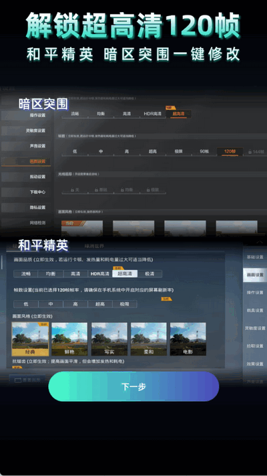This screenshot has height=476, width=267.
Task: Select locked ray tracing 关 option
Action: click(75, 190)
